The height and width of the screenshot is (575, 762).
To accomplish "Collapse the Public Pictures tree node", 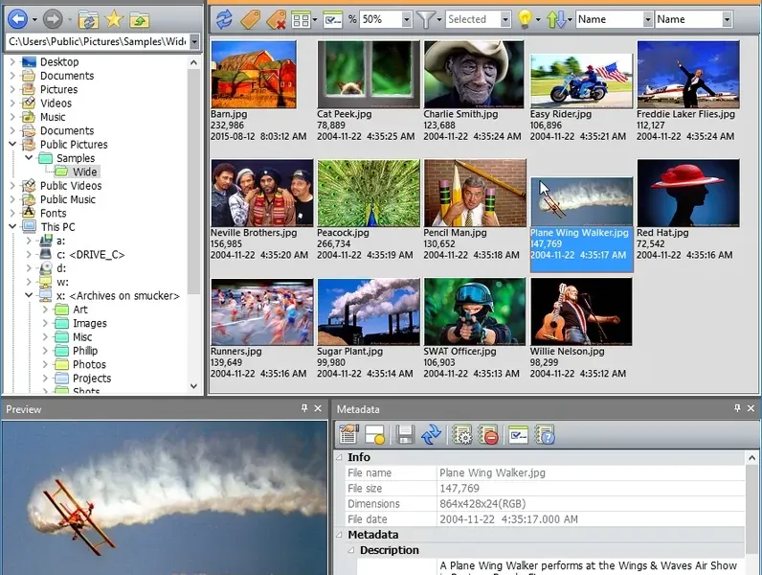I will point(13,145).
